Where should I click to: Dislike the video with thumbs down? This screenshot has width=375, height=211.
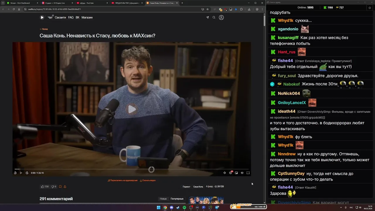point(54,187)
